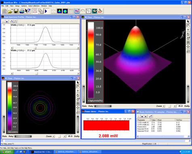Click the teal pen toolbar icon
192x154 pixels.
[95, 11]
